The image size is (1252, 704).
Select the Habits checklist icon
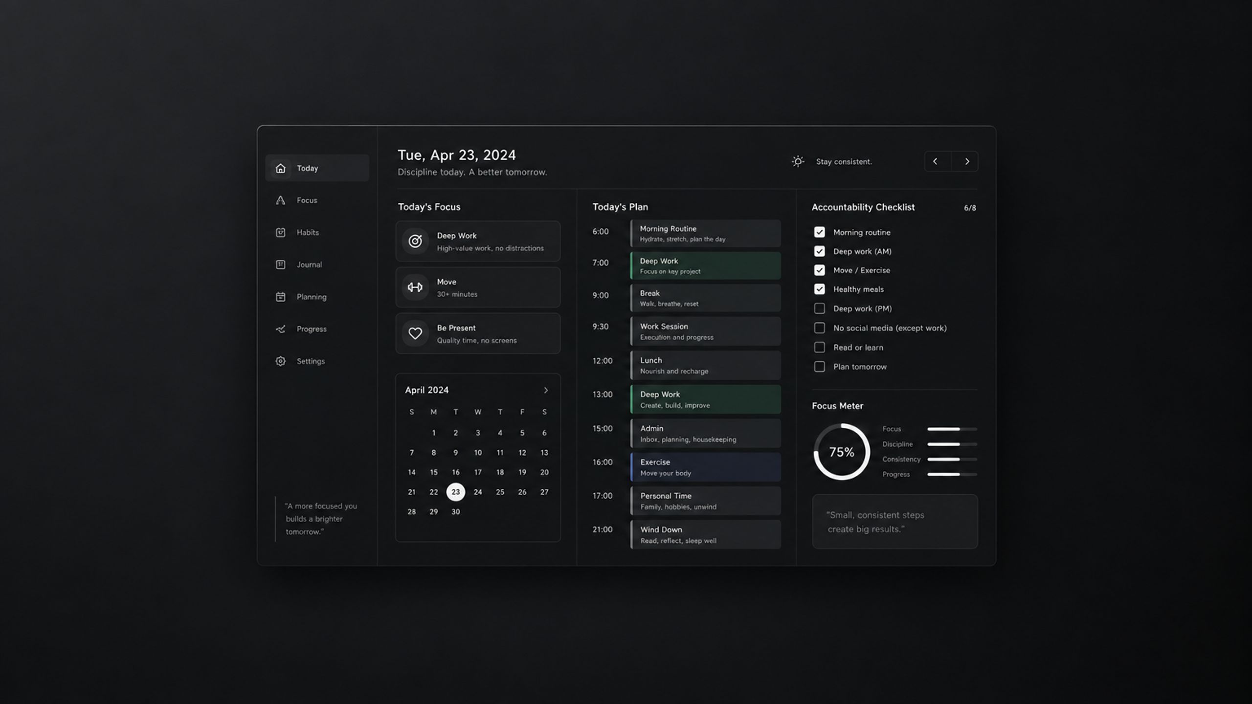pos(280,233)
